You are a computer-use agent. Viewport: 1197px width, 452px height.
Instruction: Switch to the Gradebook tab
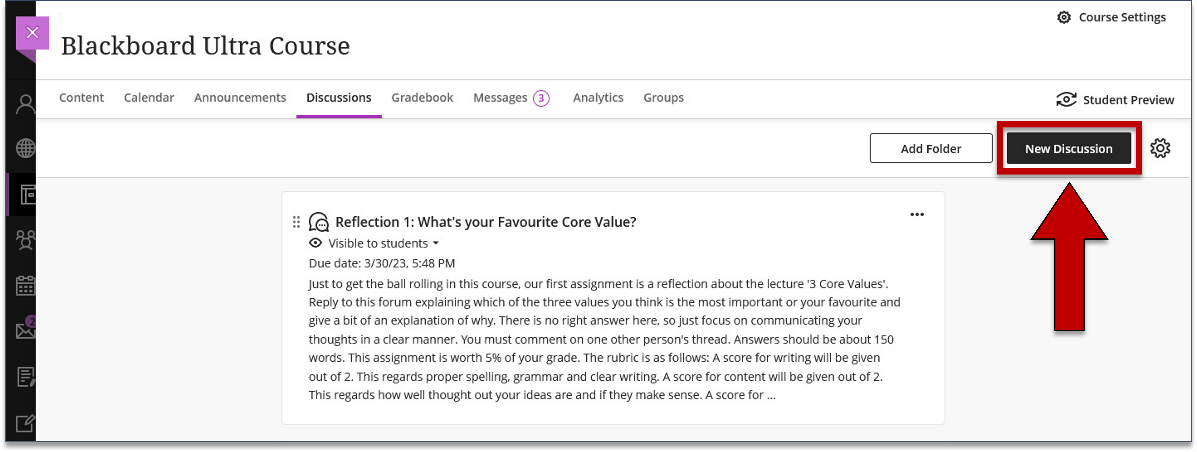tap(422, 97)
